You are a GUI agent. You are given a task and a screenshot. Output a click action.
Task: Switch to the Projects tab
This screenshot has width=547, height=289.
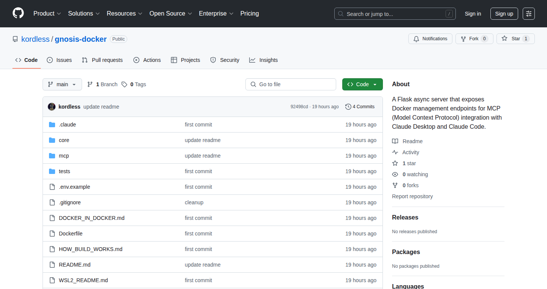[x=185, y=60]
